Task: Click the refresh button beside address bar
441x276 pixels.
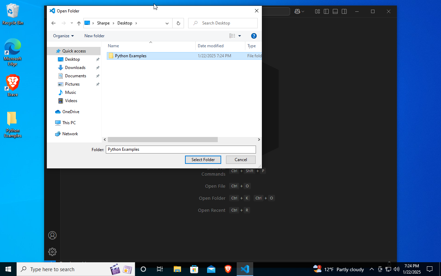Action: [178, 23]
